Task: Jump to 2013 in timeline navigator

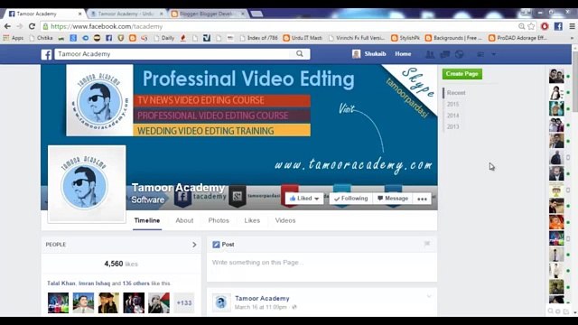Action: coord(452,126)
